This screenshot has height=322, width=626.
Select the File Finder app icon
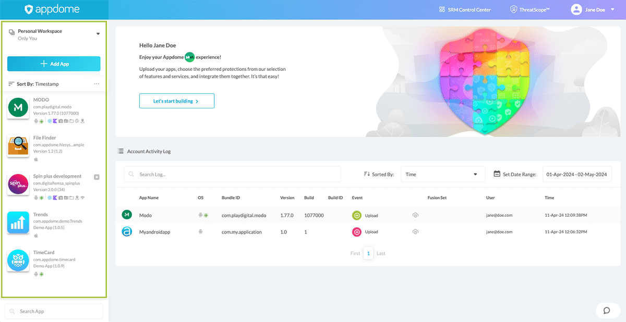pyautogui.click(x=18, y=146)
